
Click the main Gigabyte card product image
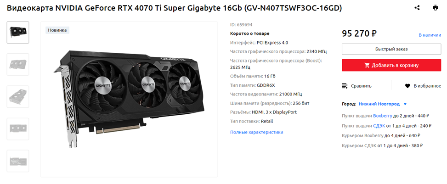(x=129, y=99)
